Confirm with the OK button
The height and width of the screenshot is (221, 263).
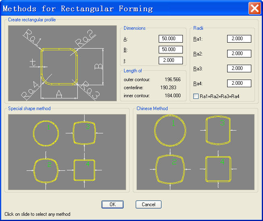pyautogui.click(x=112, y=205)
